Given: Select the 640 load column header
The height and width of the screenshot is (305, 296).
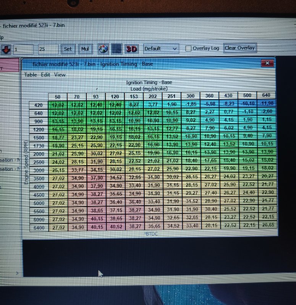Looking at the screenshot, I should click(x=266, y=95).
